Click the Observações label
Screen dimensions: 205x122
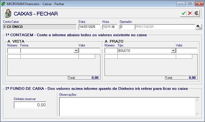click(x=68, y=95)
